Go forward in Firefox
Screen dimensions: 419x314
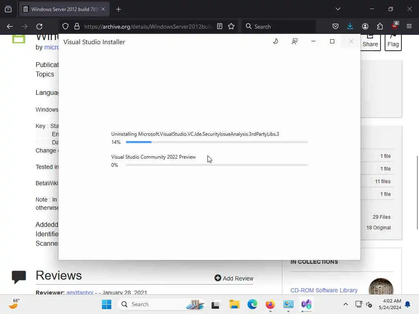coord(24,27)
